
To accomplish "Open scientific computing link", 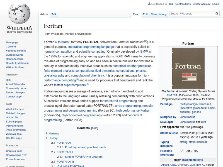I will click(92, 51).
